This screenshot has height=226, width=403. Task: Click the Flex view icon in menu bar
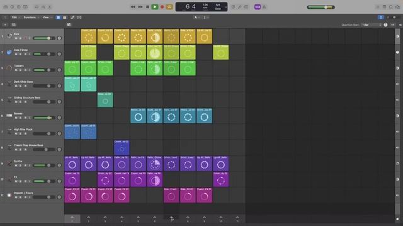79,18
